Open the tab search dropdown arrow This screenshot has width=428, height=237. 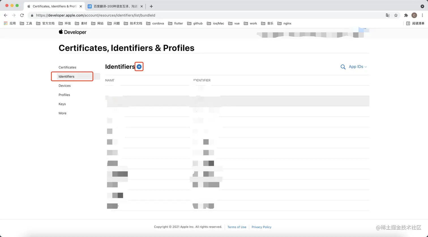[x=422, y=6]
